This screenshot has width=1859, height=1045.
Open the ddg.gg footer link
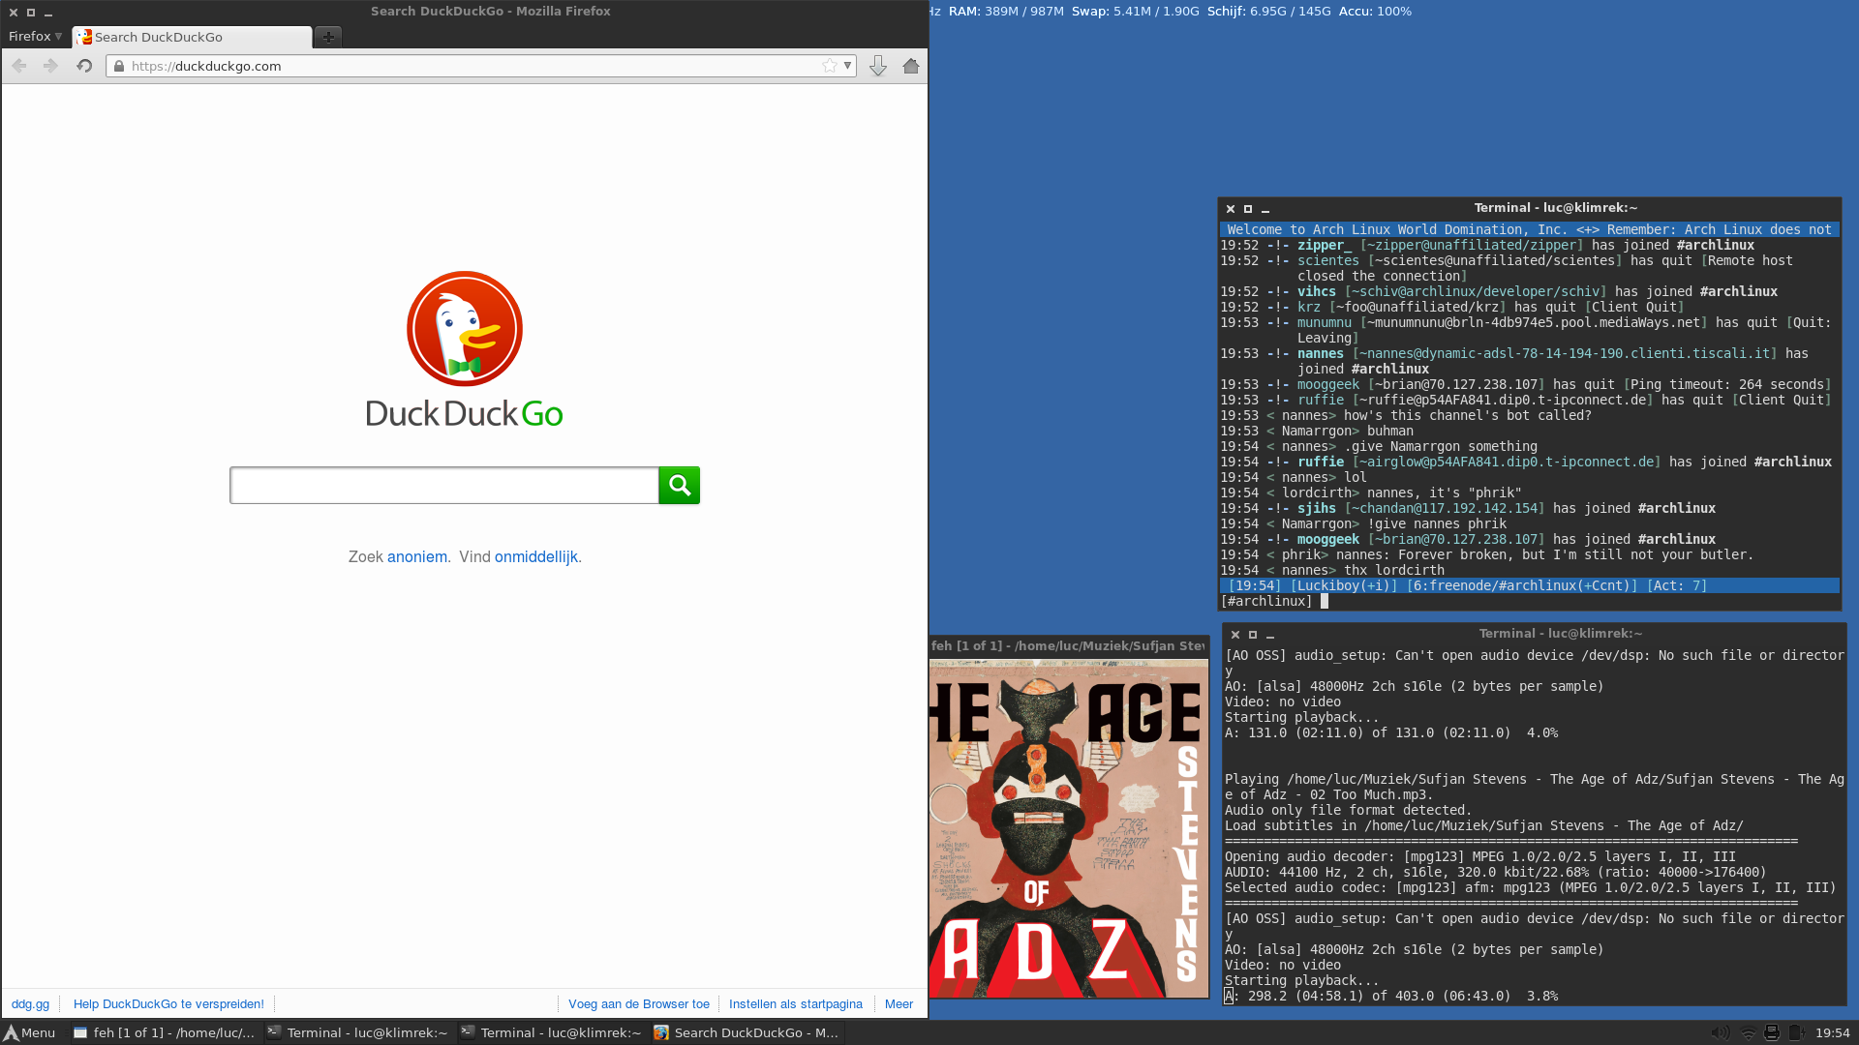coord(30,1003)
